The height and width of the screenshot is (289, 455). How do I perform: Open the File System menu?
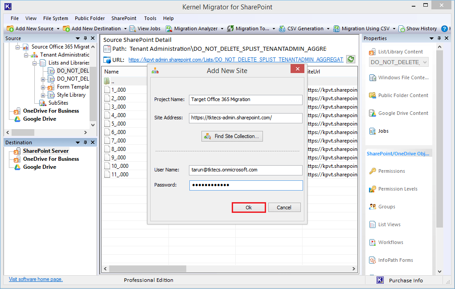coord(55,18)
